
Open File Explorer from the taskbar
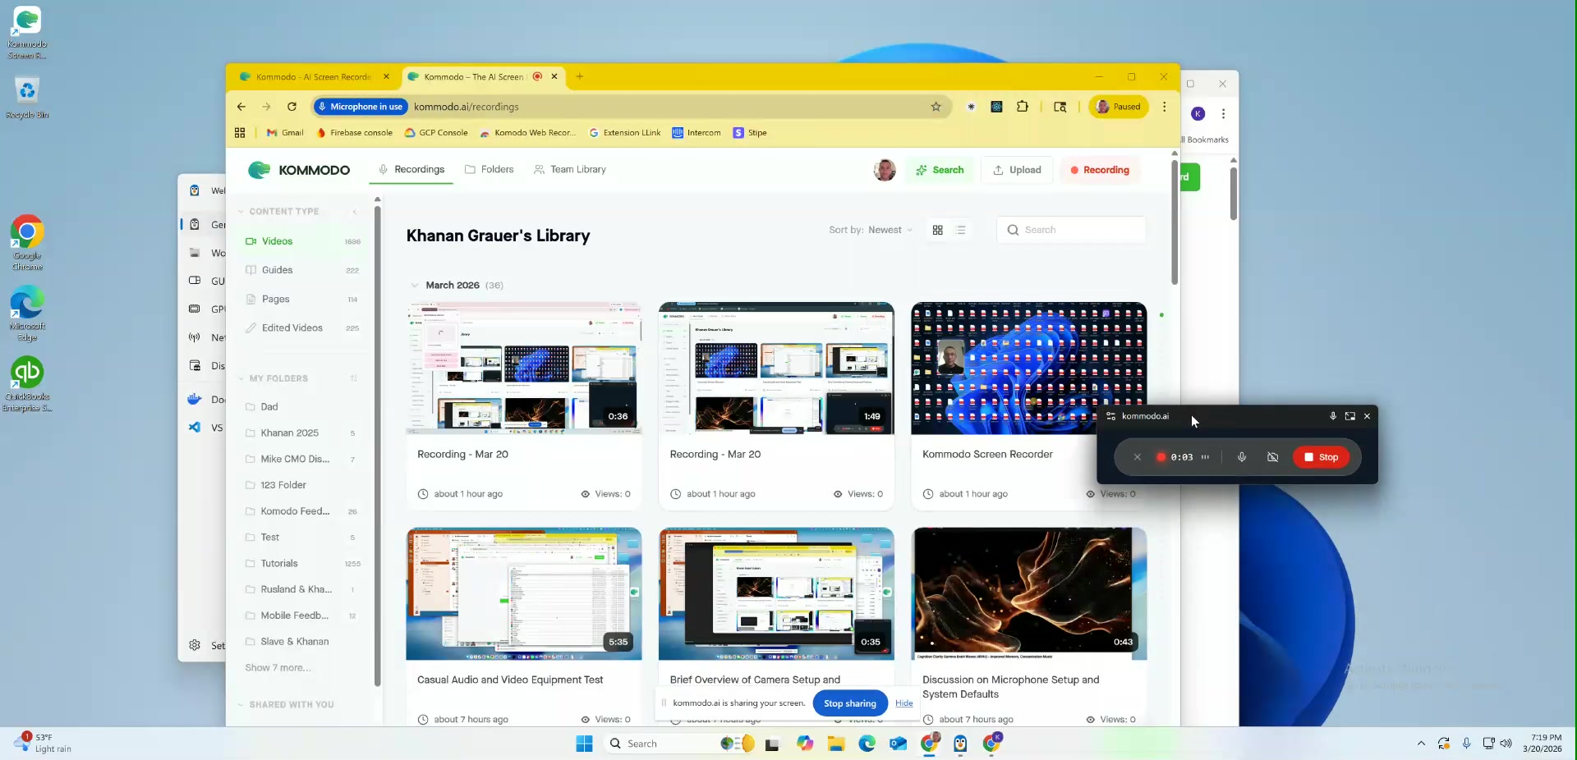tap(836, 744)
